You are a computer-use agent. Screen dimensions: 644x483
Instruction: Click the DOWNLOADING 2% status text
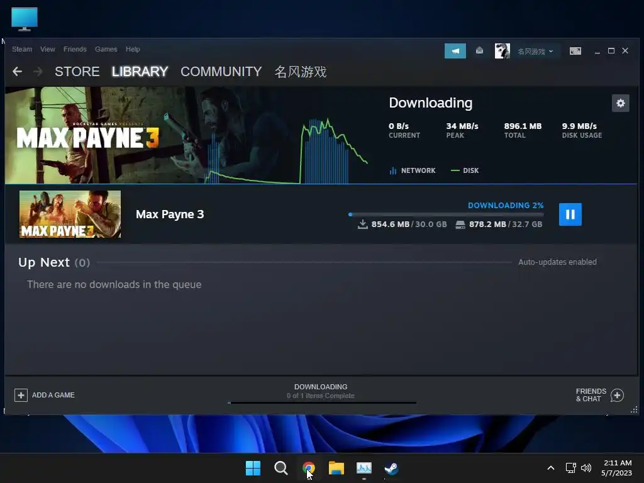point(506,206)
